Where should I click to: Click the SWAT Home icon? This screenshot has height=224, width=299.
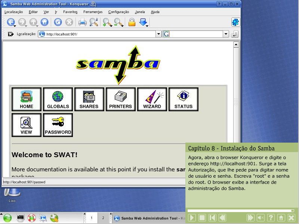[27, 99]
